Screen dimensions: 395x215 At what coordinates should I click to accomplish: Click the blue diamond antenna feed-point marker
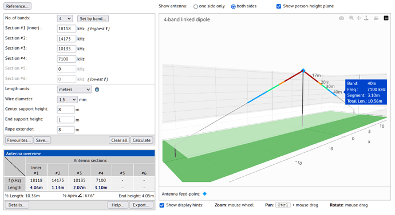[x=204, y=194]
